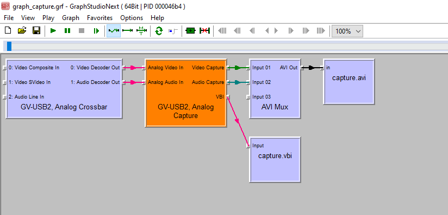Select the GV-USB2, Analog Capture filter
This screenshot has width=448, height=215.
(186, 93)
